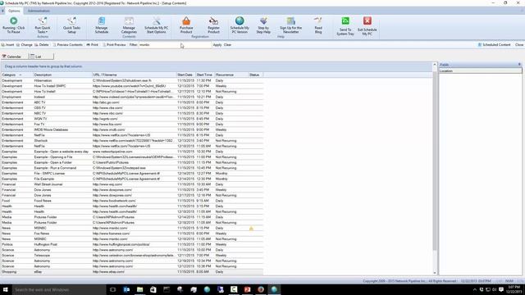Viewport: 525px width, 295px height.
Task: Select the ABC TV row
Action: click(x=132, y=102)
